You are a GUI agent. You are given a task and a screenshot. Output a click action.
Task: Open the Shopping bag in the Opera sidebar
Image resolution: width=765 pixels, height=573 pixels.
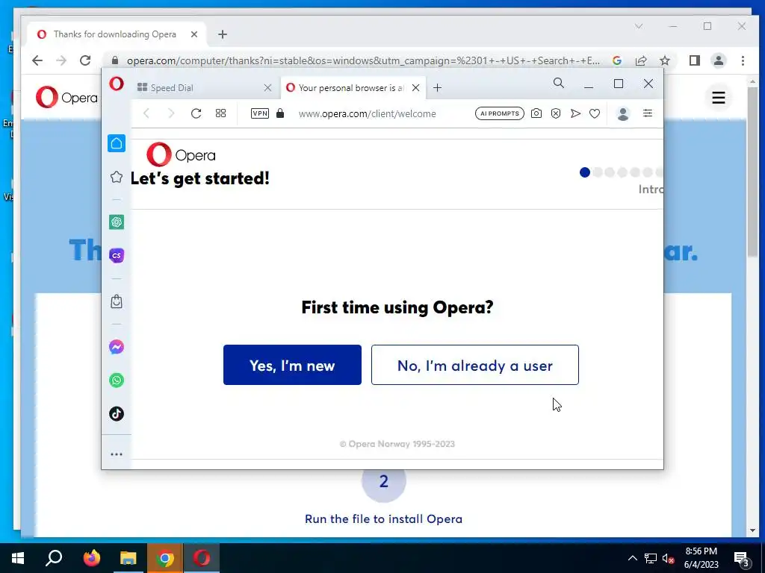coord(116,301)
